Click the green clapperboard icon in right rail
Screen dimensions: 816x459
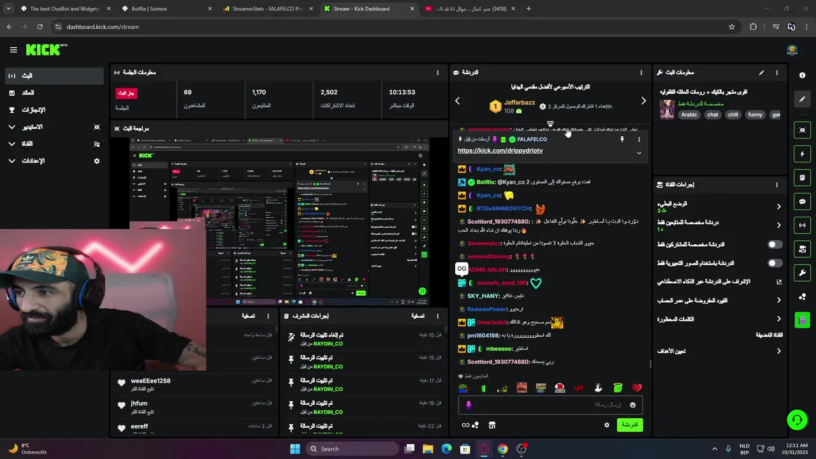pyautogui.click(x=802, y=319)
